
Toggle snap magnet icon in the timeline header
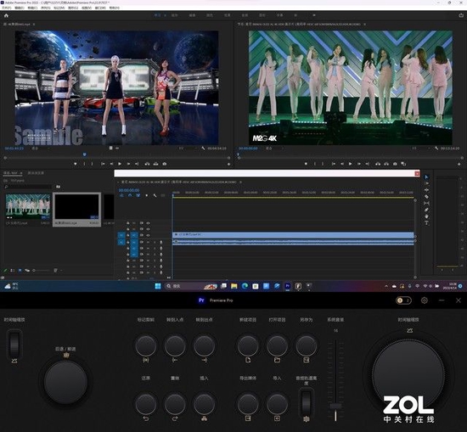(x=130, y=195)
